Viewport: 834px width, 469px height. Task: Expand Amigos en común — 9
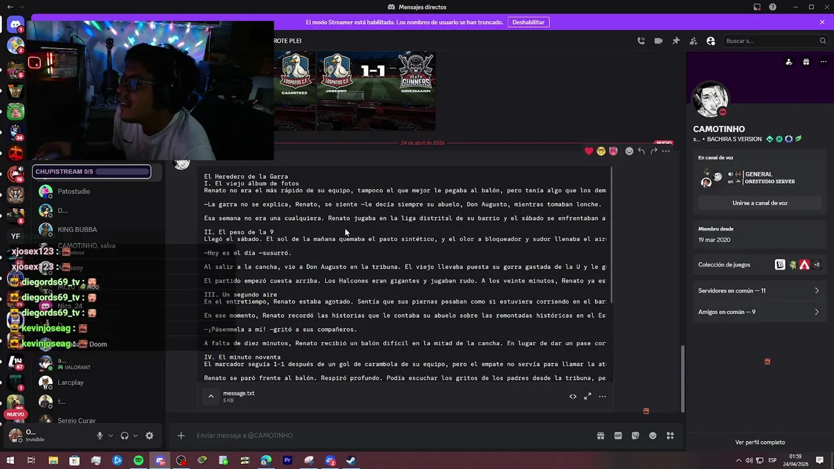(759, 312)
